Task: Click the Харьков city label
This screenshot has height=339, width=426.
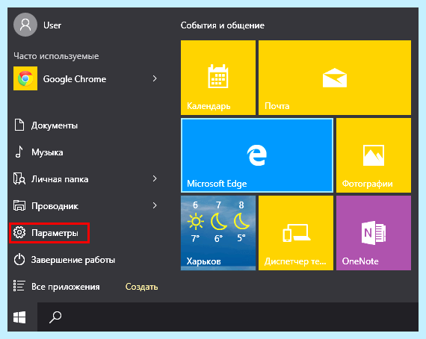Action: coord(203,261)
